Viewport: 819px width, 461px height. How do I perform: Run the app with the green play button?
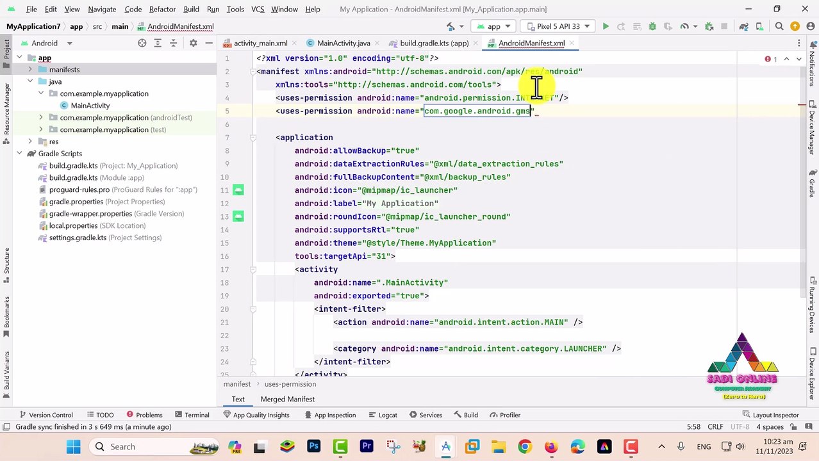(606, 26)
